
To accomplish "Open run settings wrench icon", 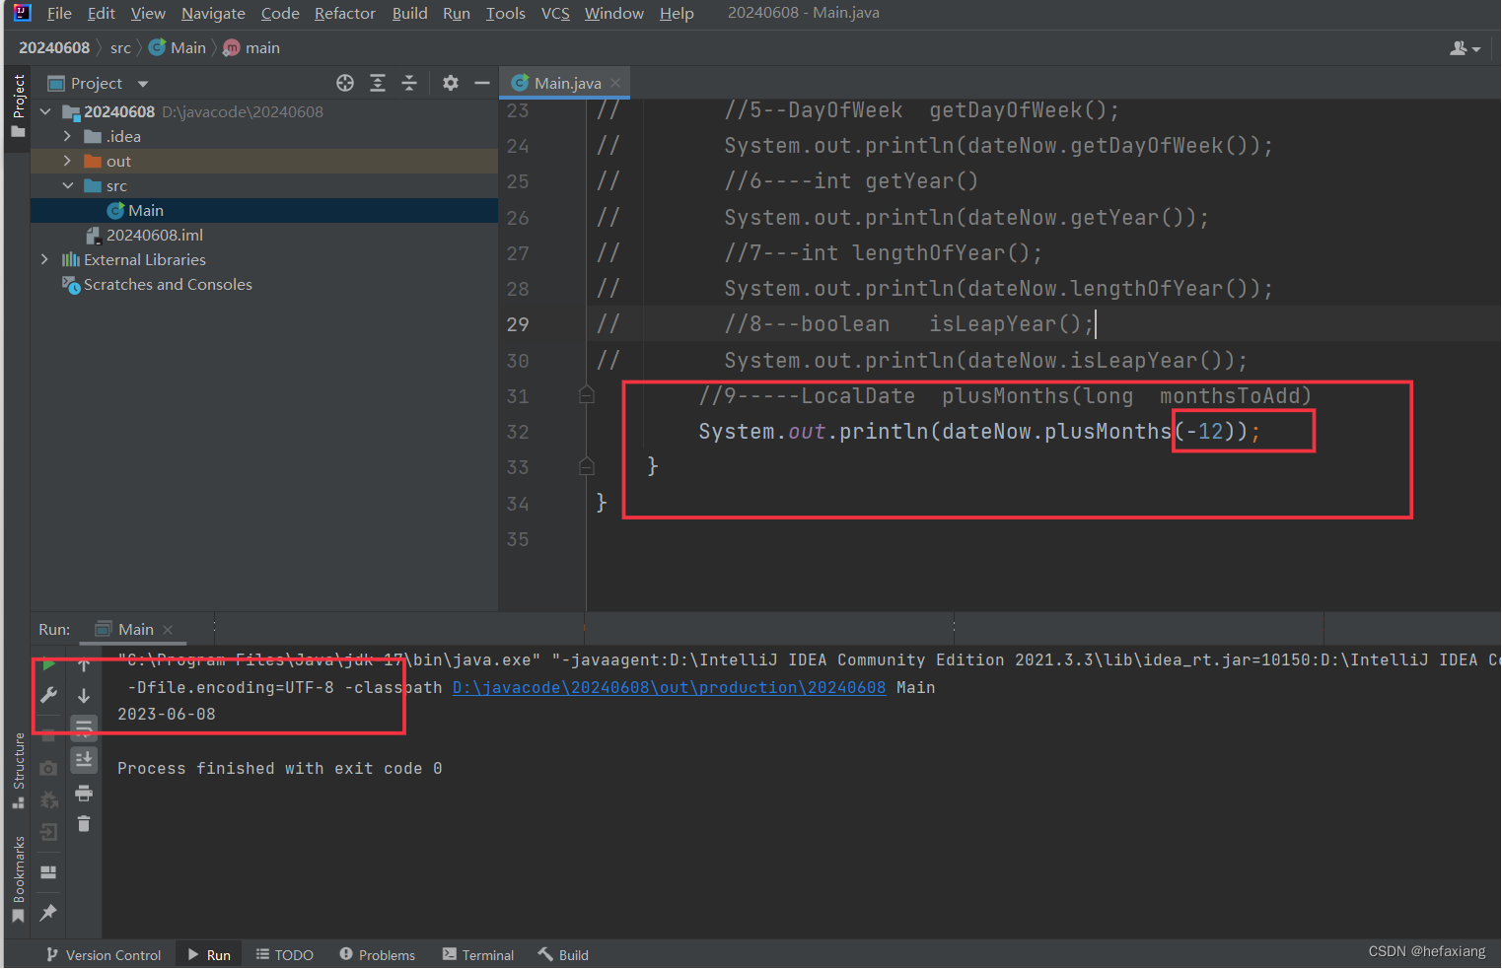I will 48,695.
